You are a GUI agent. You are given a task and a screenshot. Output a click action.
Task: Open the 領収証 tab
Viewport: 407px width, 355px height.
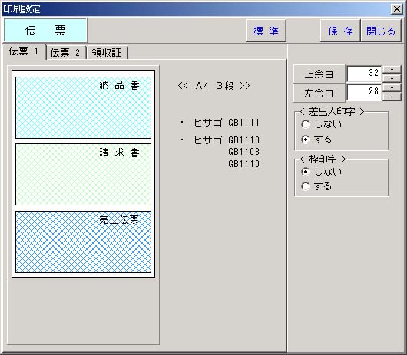(x=107, y=53)
